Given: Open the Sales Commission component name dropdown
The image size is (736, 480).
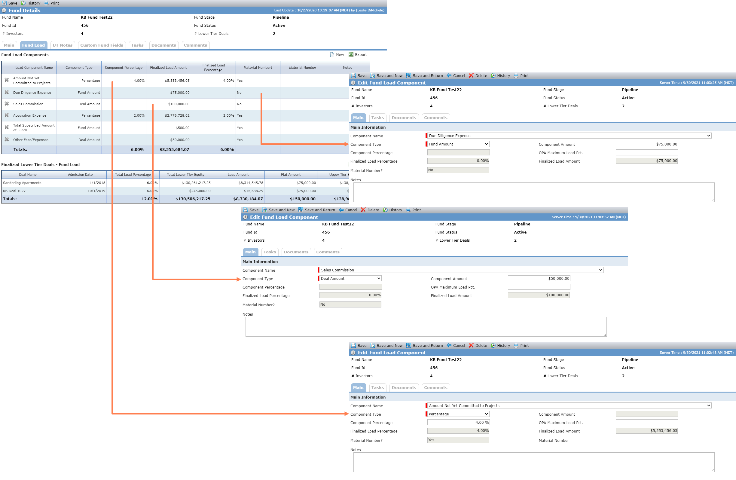Looking at the screenshot, I should pyautogui.click(x=461, y=270).
